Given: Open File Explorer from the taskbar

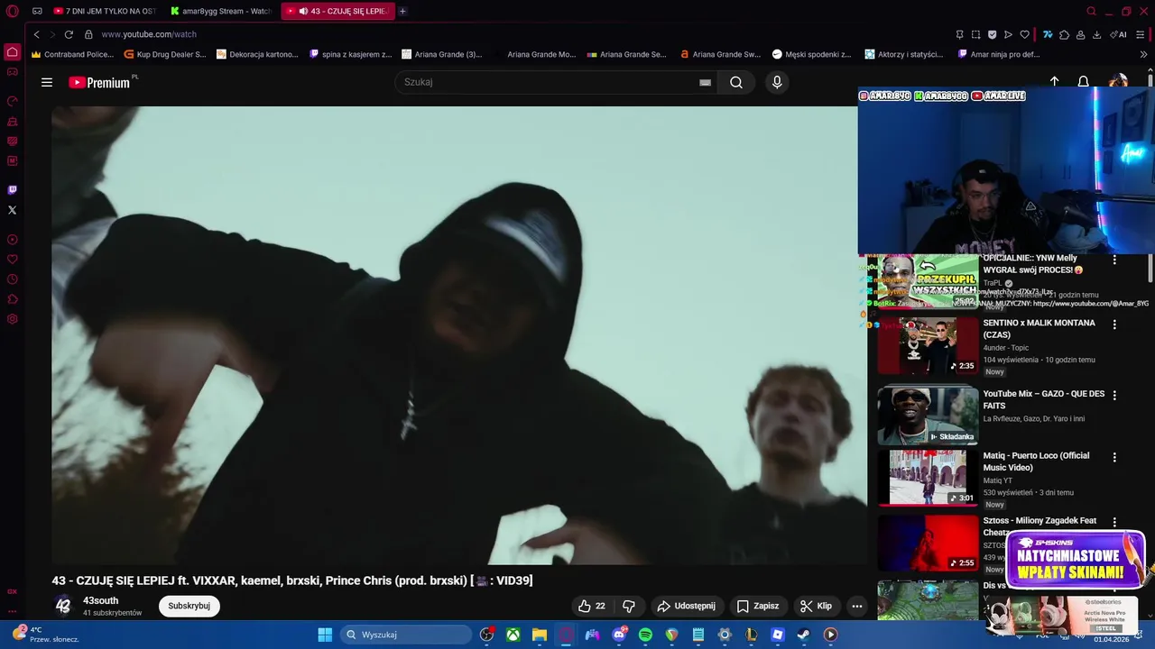Looking at the screenshot, I should (x=539, y=635).
